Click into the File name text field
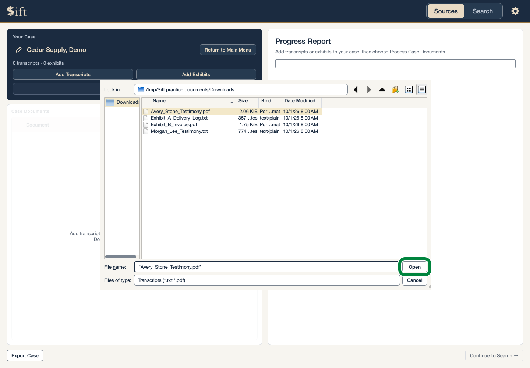This screenshot has width=530, height=368. pyautogui.click(x=267, y=267)
